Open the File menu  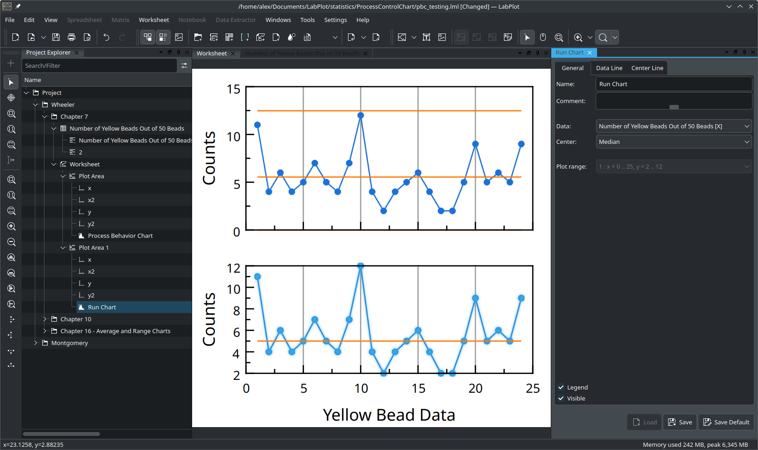pos(10,20)
